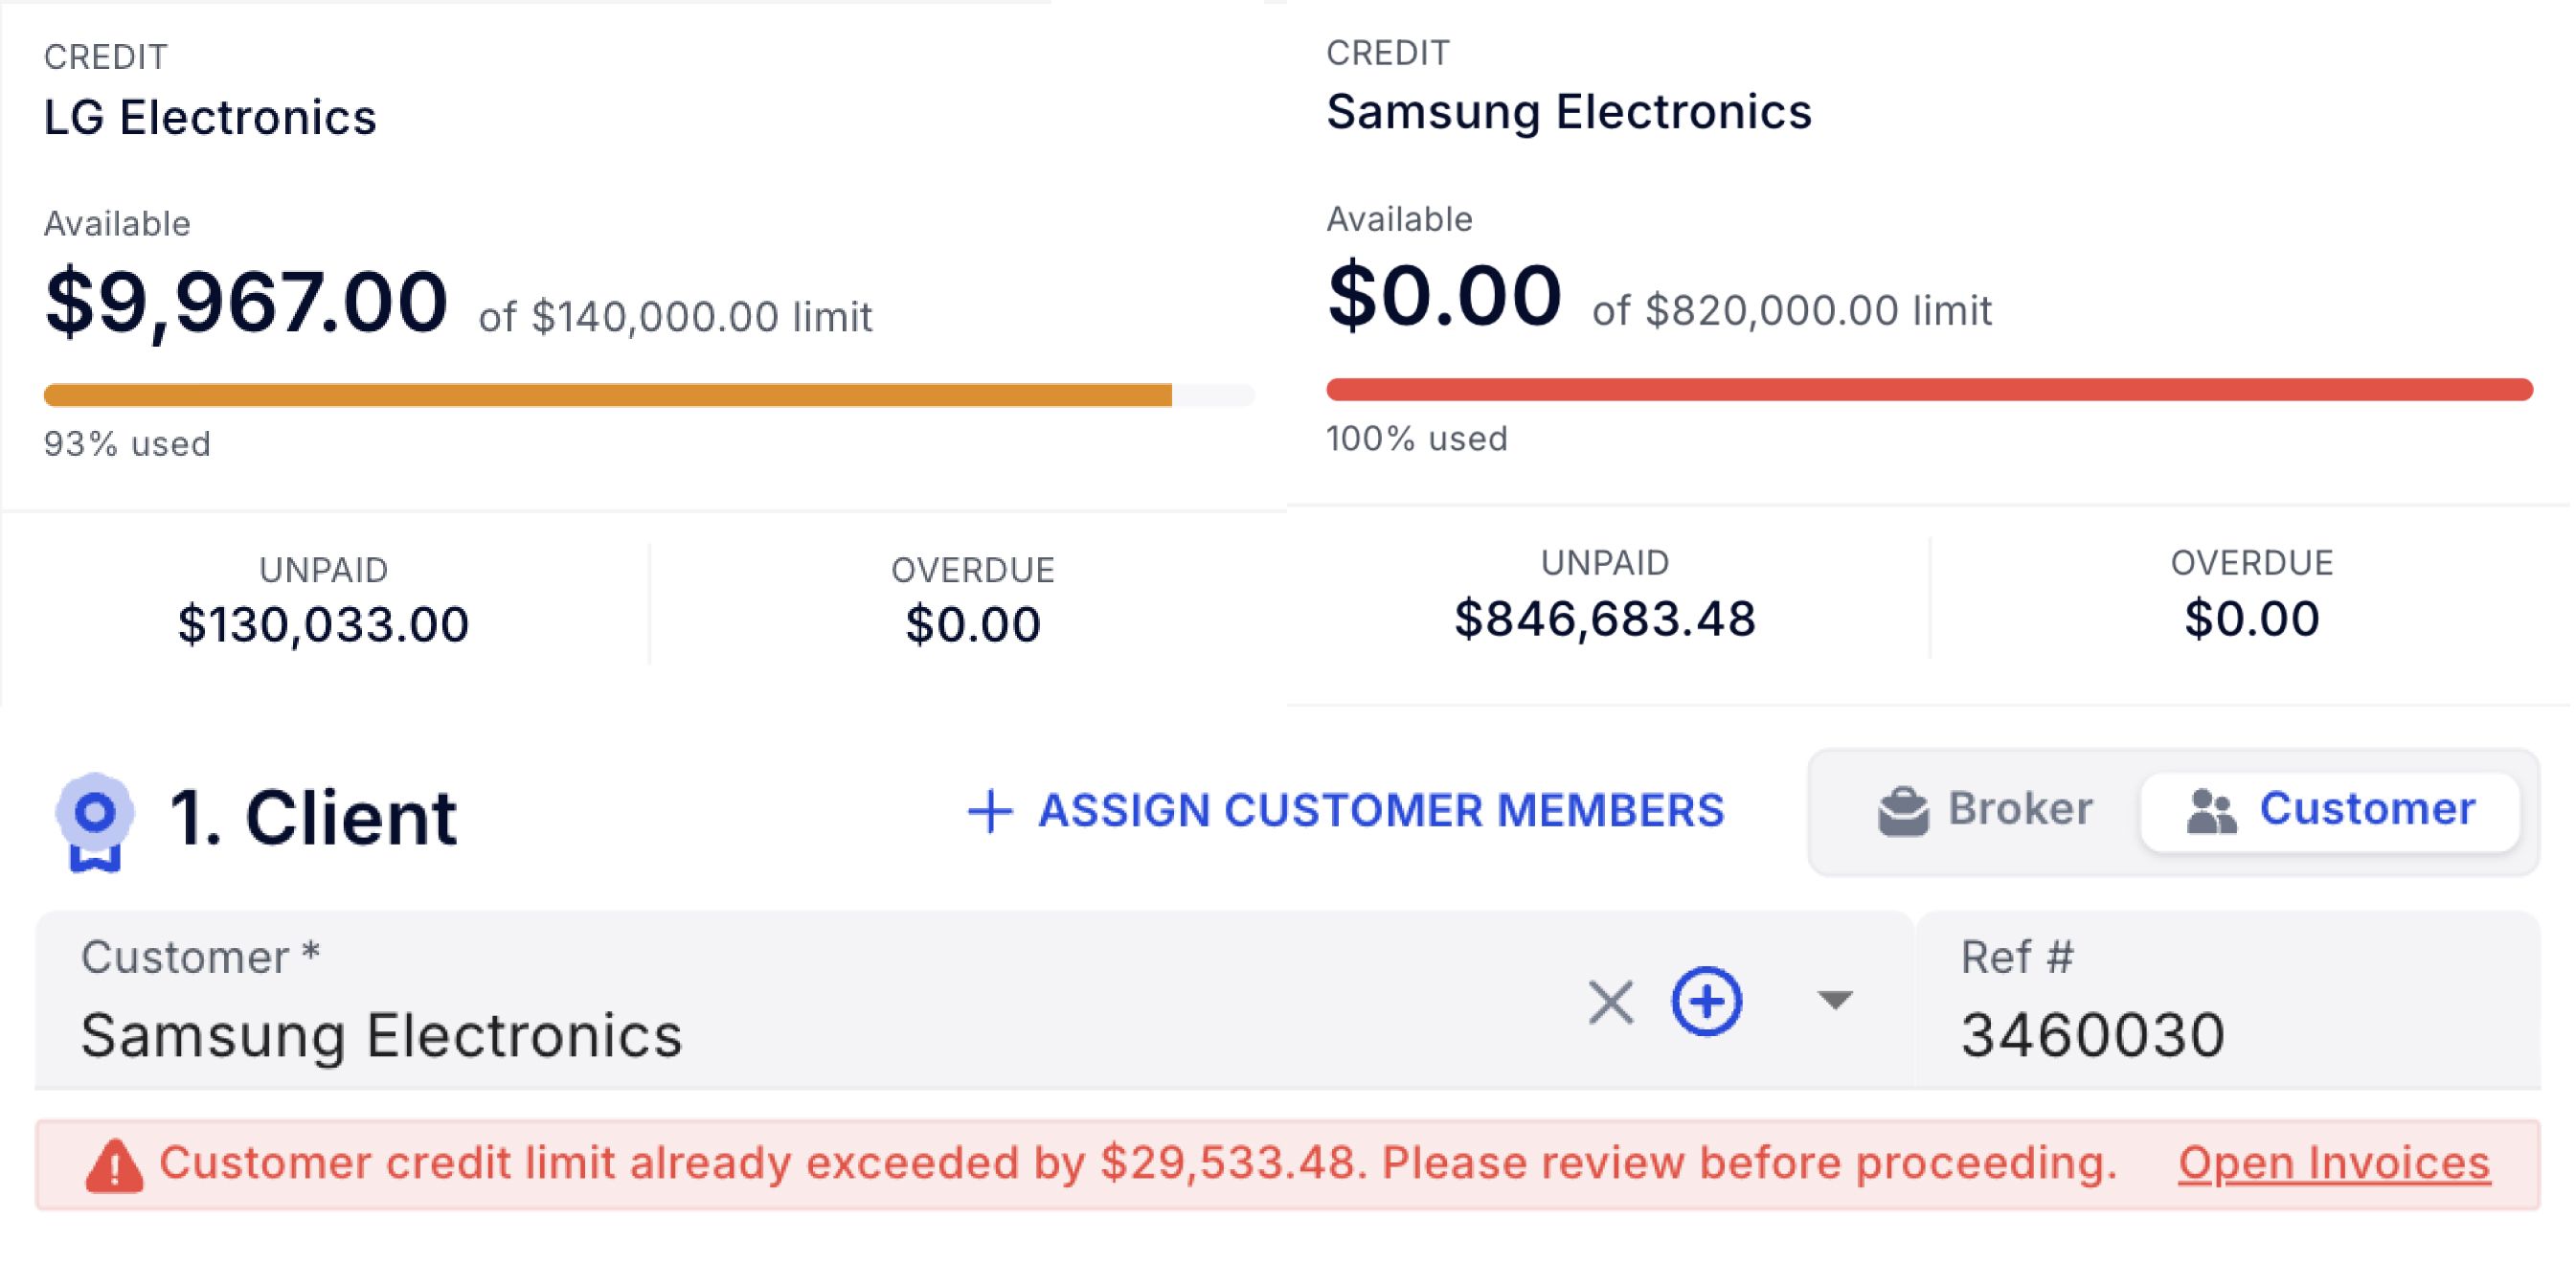Clear the selected customer using the X icon
The width and height of the screenshot is (2576, 1264).
[1610, 1002]
